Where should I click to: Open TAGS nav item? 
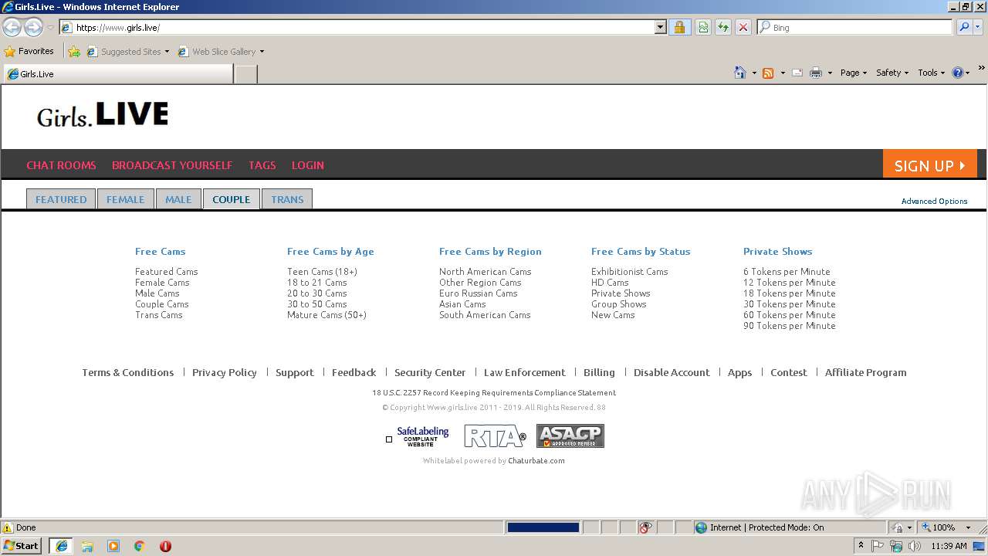262,165
